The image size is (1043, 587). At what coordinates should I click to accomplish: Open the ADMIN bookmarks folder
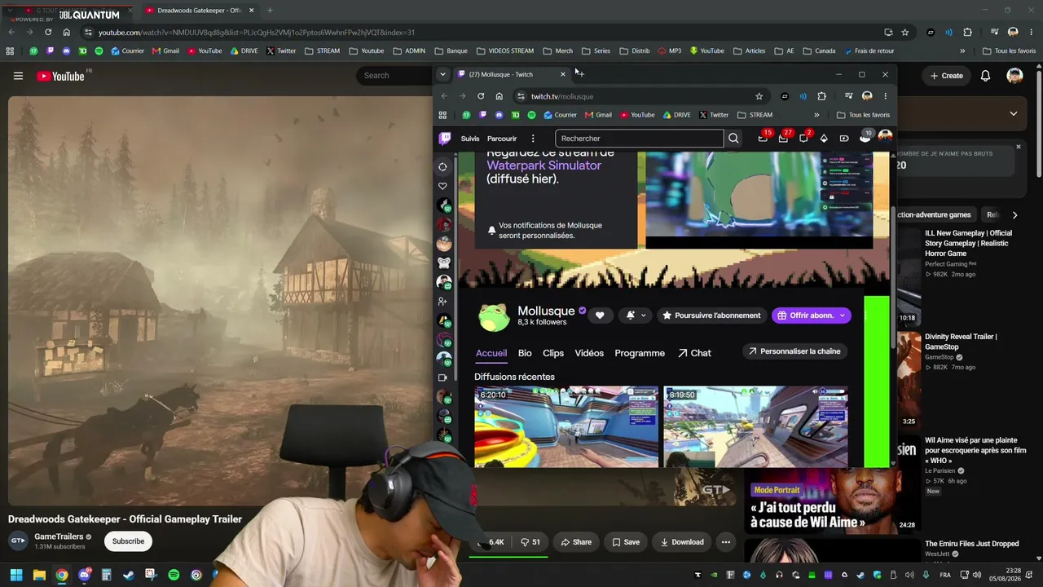point(409,51)
